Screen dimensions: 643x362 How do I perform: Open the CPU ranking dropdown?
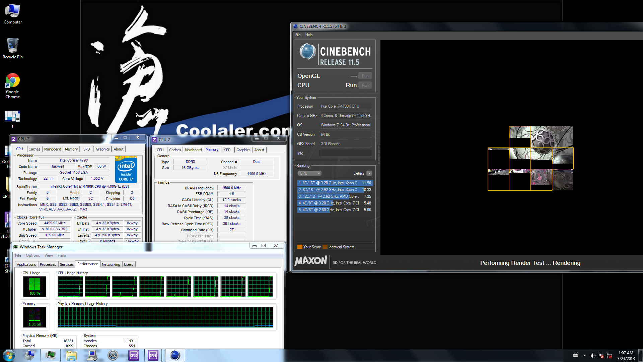[309, 173]
